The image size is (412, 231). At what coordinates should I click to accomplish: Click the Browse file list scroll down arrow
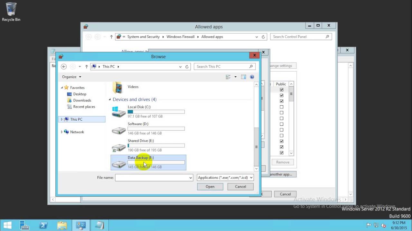tap(257, 168)
